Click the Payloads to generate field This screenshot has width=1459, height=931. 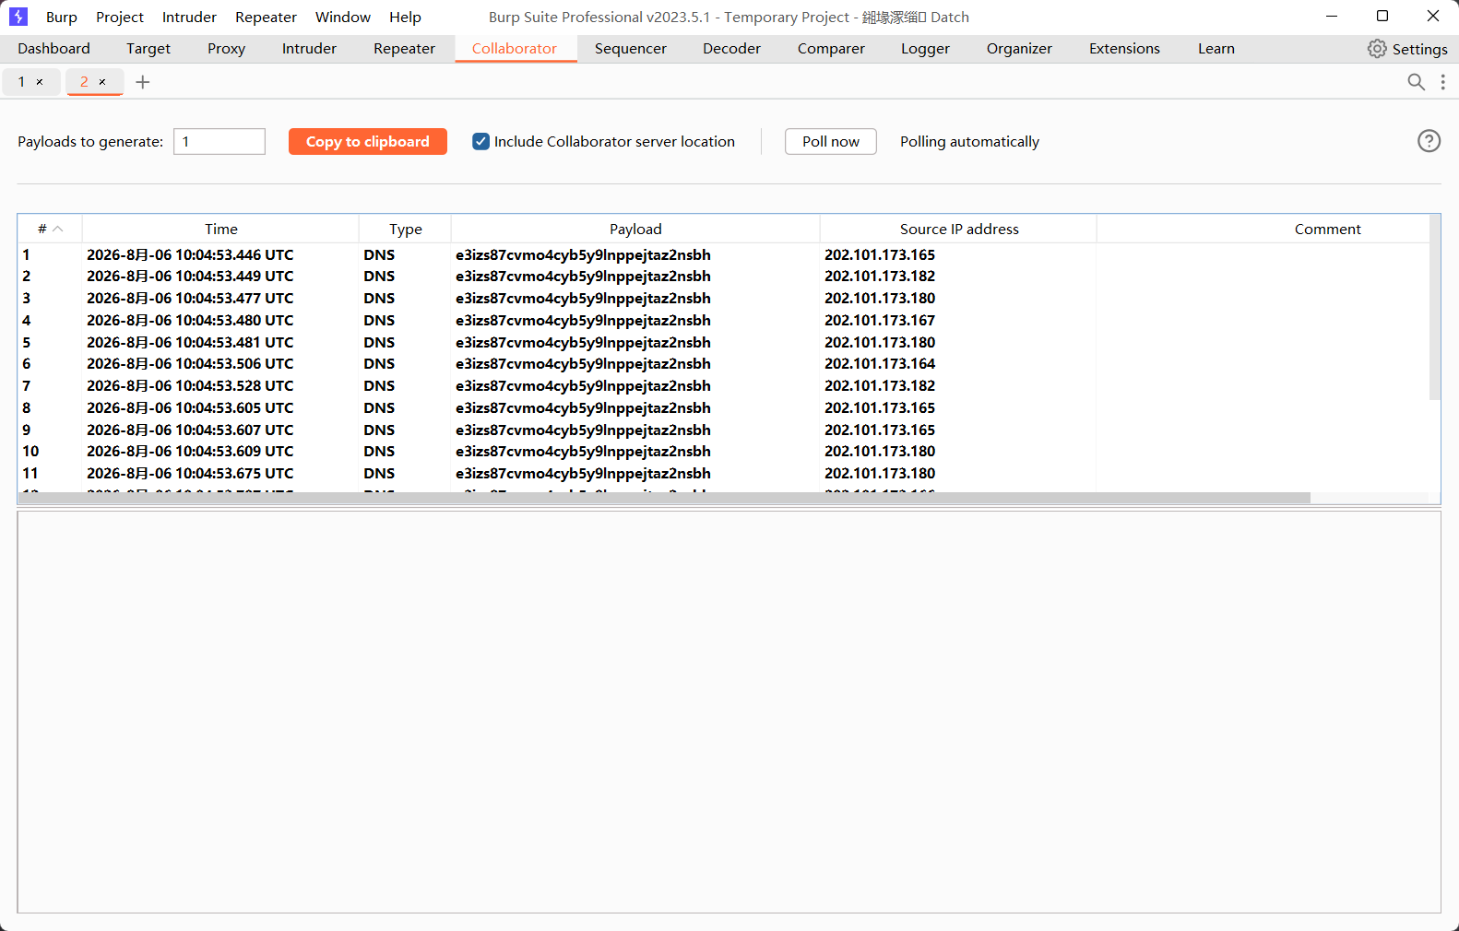(219, 141)
